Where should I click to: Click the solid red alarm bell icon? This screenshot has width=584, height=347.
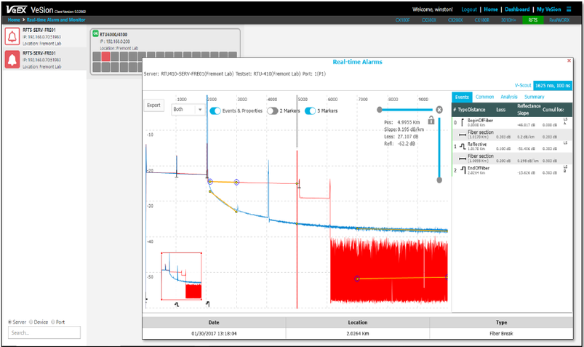(x=12, y=60)
